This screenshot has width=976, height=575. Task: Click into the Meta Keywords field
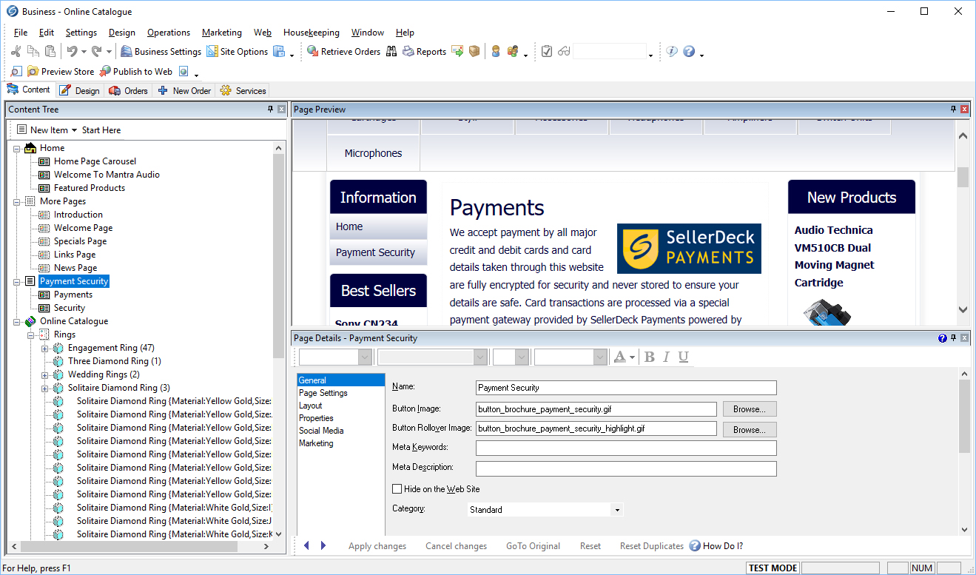pos(625,448)
